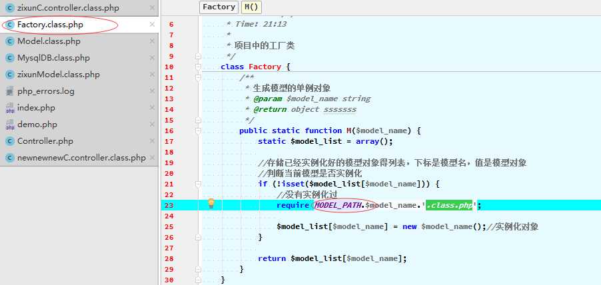
Task: Click the class icon of MysqlDB.class.php
Action: (10, 58)
